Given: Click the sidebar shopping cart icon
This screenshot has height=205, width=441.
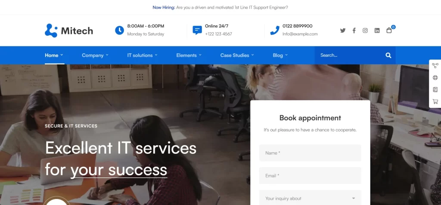Looking at the screenshot, I should click(435, 102).
